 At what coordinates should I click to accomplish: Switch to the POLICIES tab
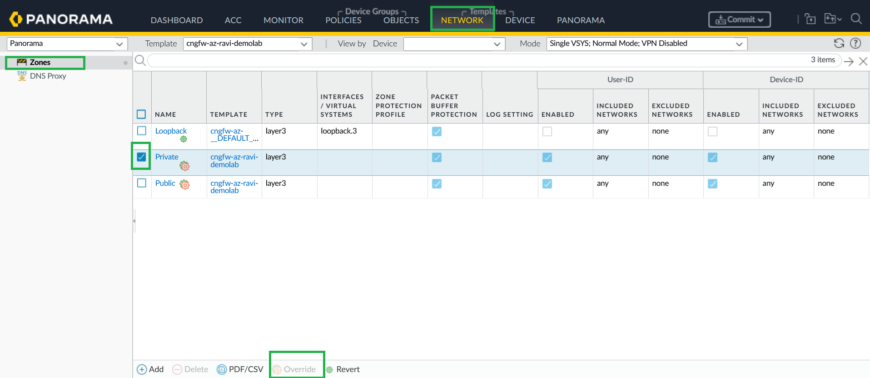coord(343,20)
